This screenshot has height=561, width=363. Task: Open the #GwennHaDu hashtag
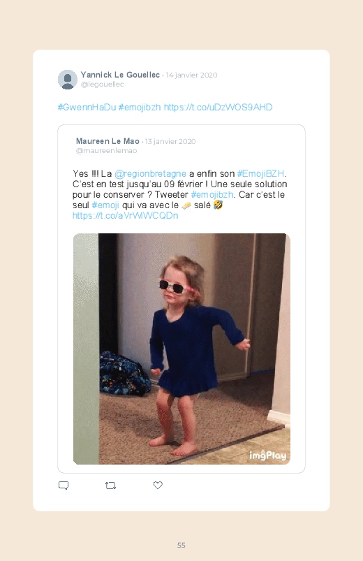[x=87, y=108]
